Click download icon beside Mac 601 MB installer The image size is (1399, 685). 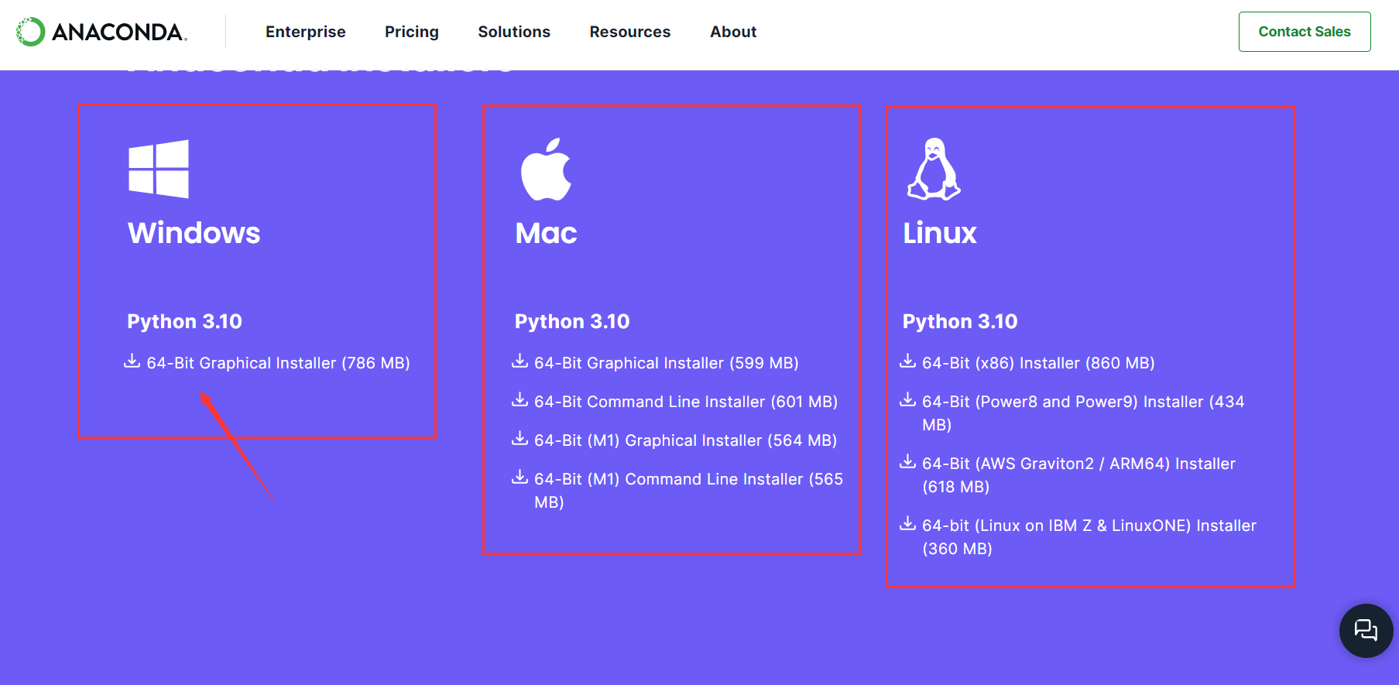click(x=520, y=400)
